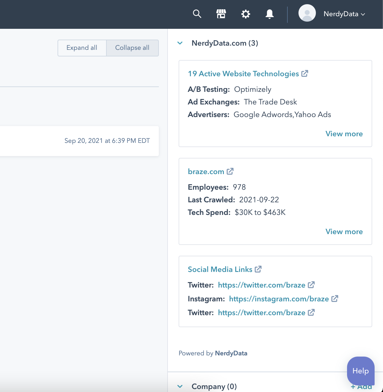383x392 pixels.
Task: Click external-link icon after last Twitter URL
Action: [311, 312]
